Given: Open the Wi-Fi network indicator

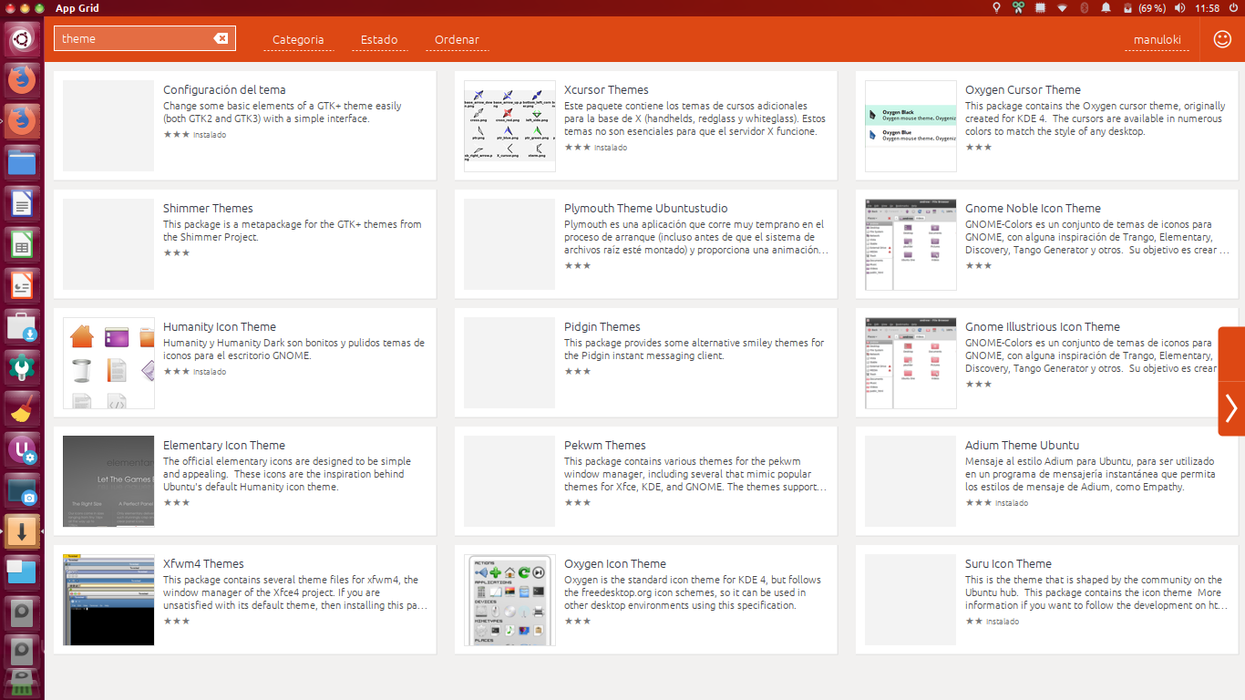Looking at the screenshot, I should pyautogui.click(x=1062, y=8).
